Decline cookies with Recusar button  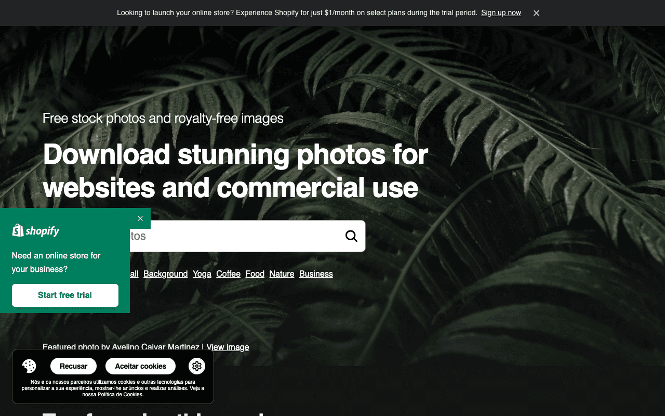[73, 366]
